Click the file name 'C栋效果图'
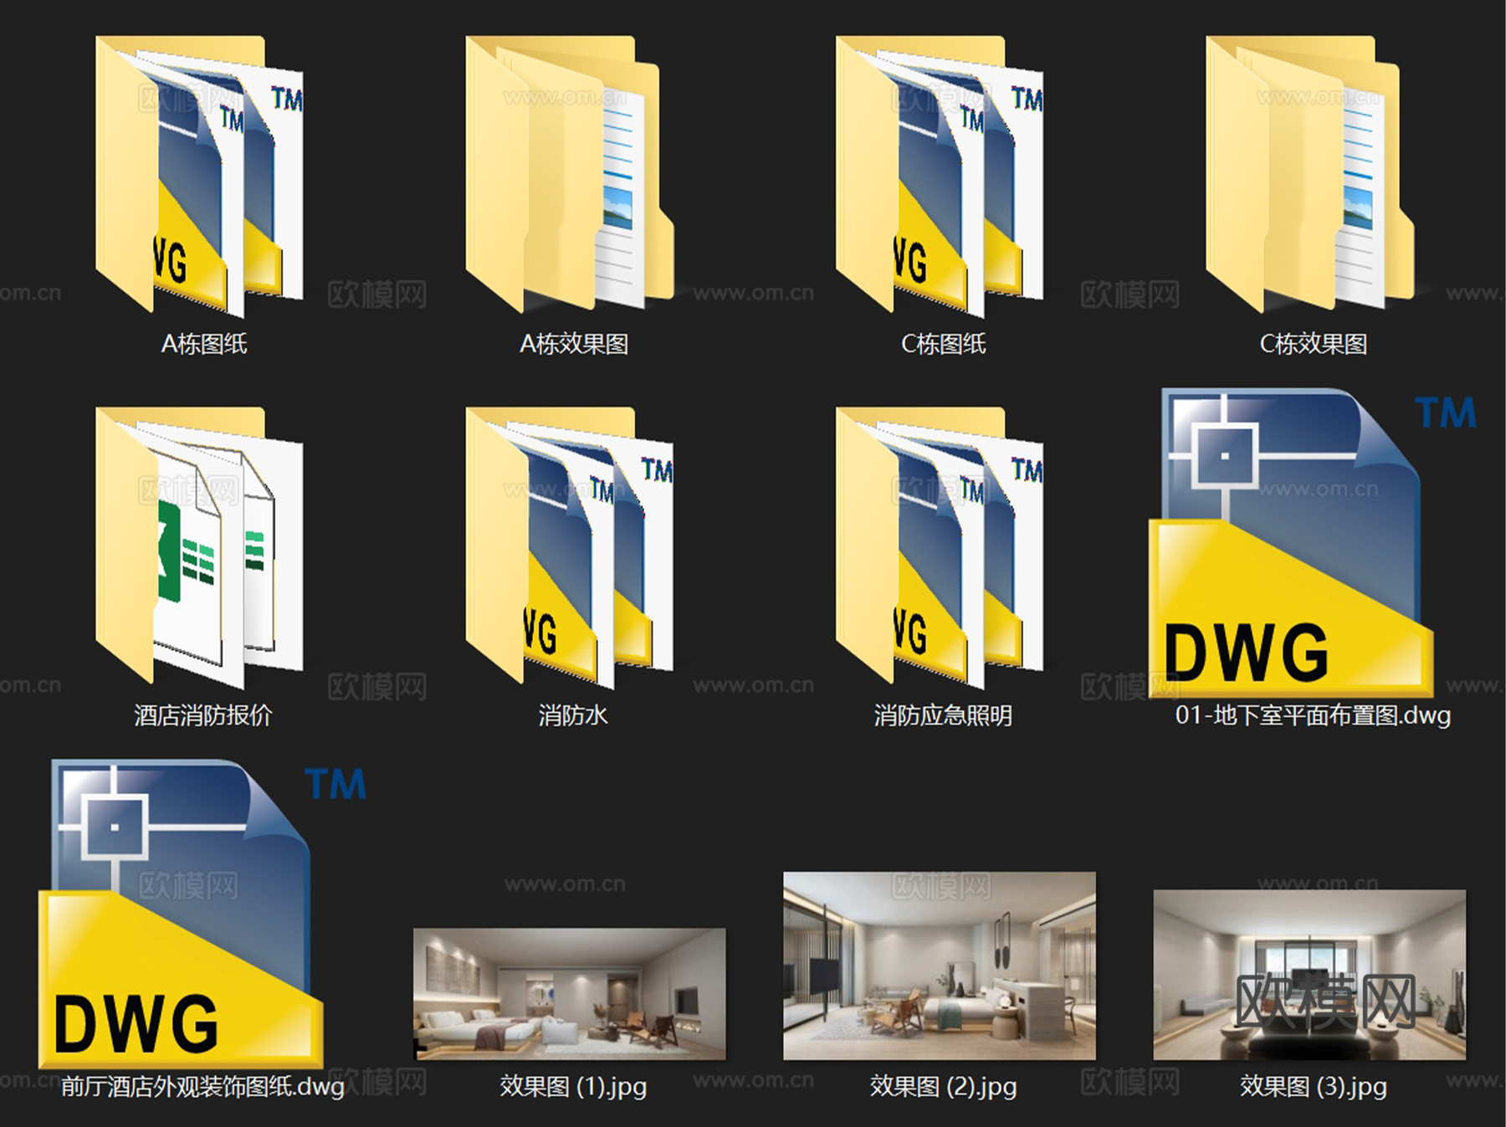Image resolution: width=1506 pixels, height=1127 pixels. (1314, 344)
